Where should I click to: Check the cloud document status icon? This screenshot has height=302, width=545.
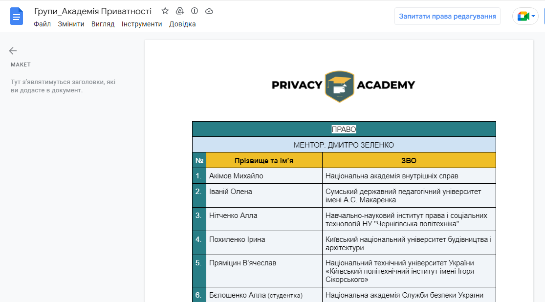(209, 11)
